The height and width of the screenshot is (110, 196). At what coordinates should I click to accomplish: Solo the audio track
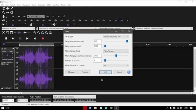point(11,51)
